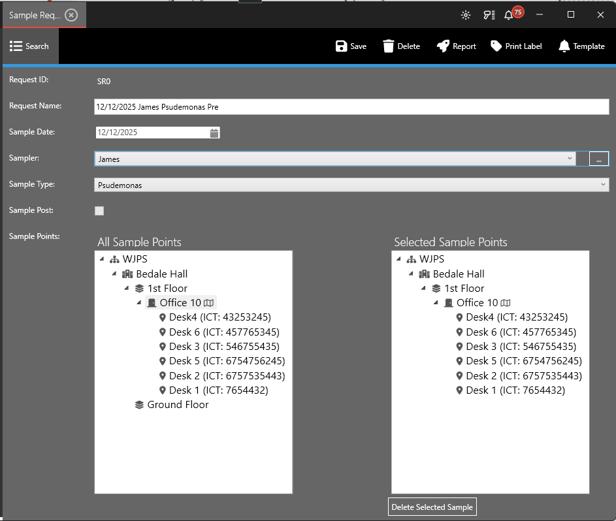
Task: Tick the Sample Post checkbox
Action: [99, 211]
